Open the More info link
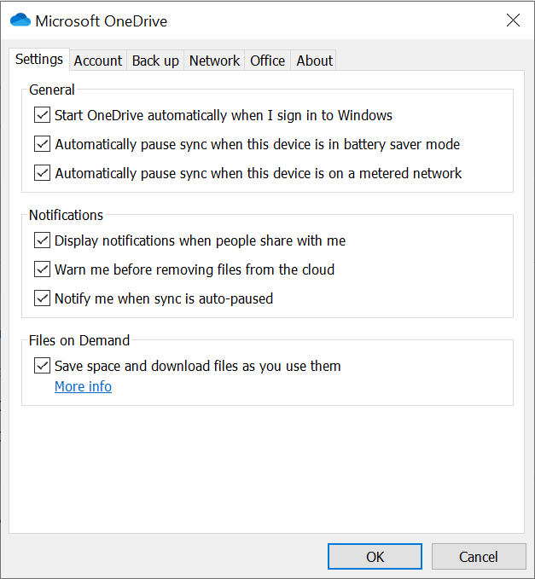This screenshot has width=535, height=579. 83,386
